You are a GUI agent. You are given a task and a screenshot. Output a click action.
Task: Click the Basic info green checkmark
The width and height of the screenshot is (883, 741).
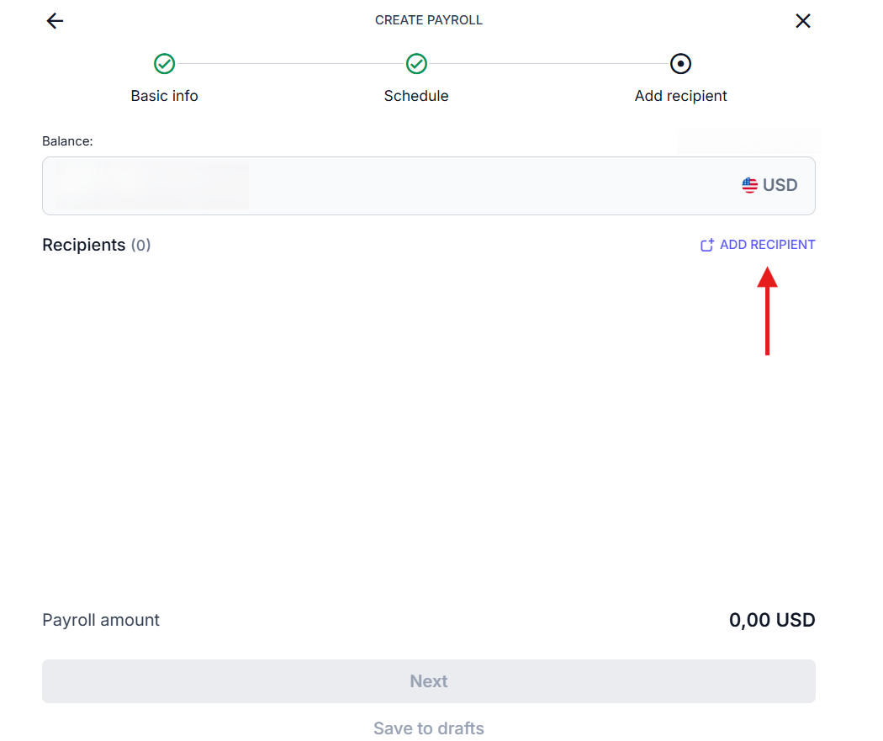tap(165, 64)
